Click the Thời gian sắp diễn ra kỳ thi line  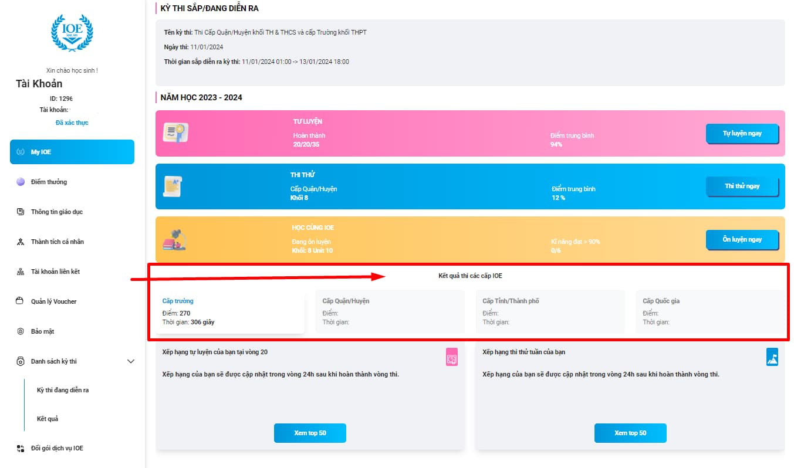[x=256, y=62]
